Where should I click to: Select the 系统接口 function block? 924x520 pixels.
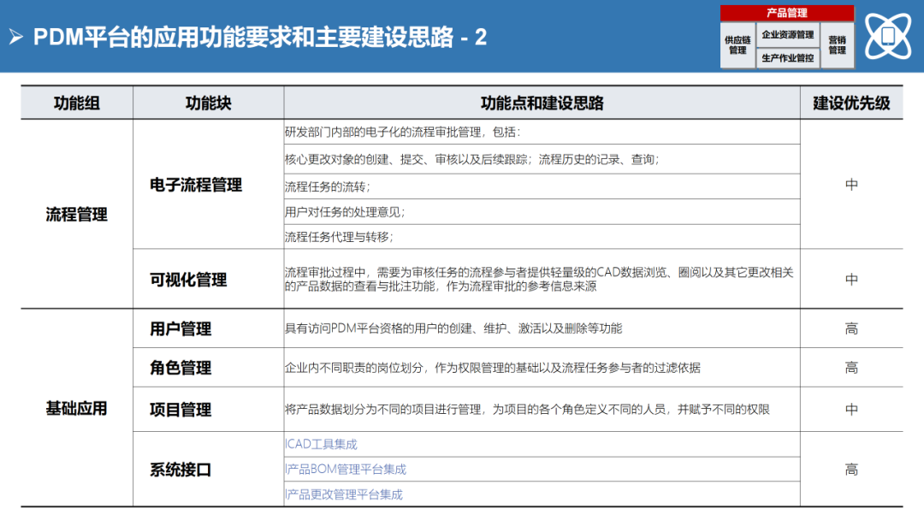181,470
